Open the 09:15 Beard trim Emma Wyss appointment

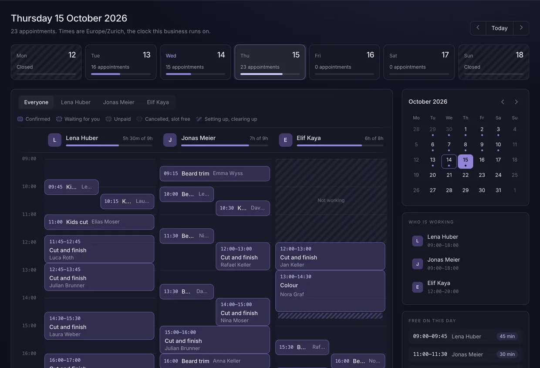215,173
